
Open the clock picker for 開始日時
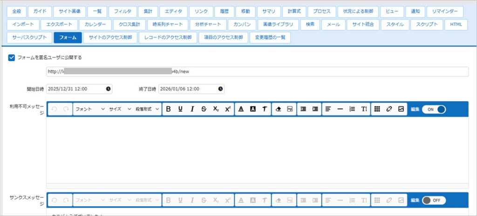coord(108,89)
